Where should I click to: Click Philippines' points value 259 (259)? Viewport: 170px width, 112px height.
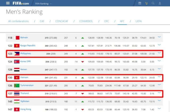[x=51, y=54]
